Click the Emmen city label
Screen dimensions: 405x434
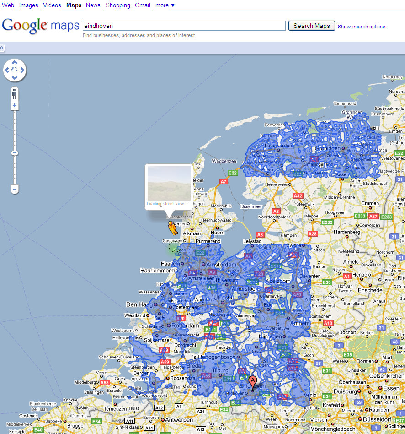pyautogui.click(x=370, y=203)
